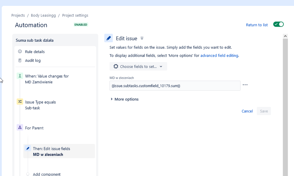Click inside the MD w zleceniach smart value field
Viewport: 294px width, 176px height.
click(175, 86)
